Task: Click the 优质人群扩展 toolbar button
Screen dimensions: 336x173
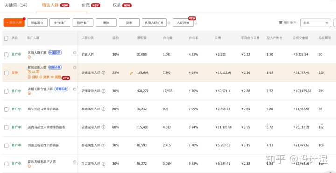Action: (154, 22)
